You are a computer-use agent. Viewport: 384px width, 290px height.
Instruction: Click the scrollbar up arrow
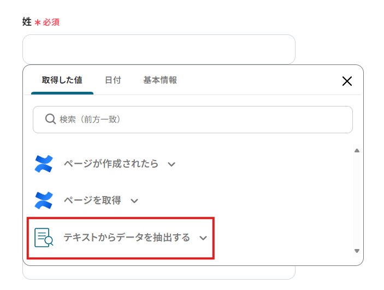coord(357,150)
